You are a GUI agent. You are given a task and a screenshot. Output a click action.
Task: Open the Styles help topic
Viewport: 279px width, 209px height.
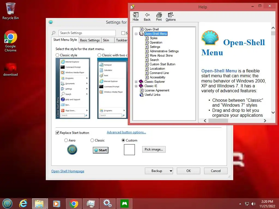pyautogui.click(x=154, y=38)
